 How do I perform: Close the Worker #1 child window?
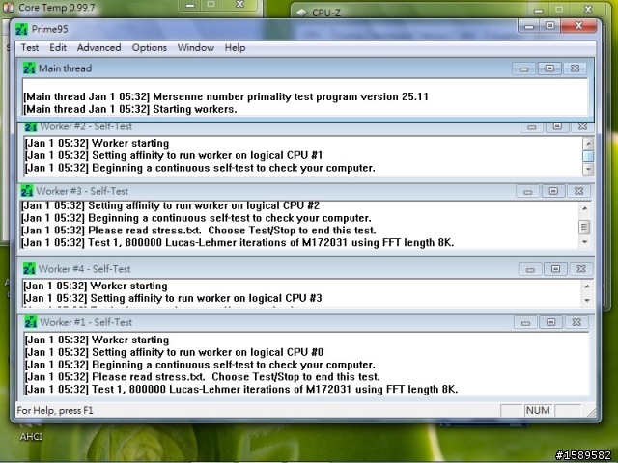click(576, 322)
